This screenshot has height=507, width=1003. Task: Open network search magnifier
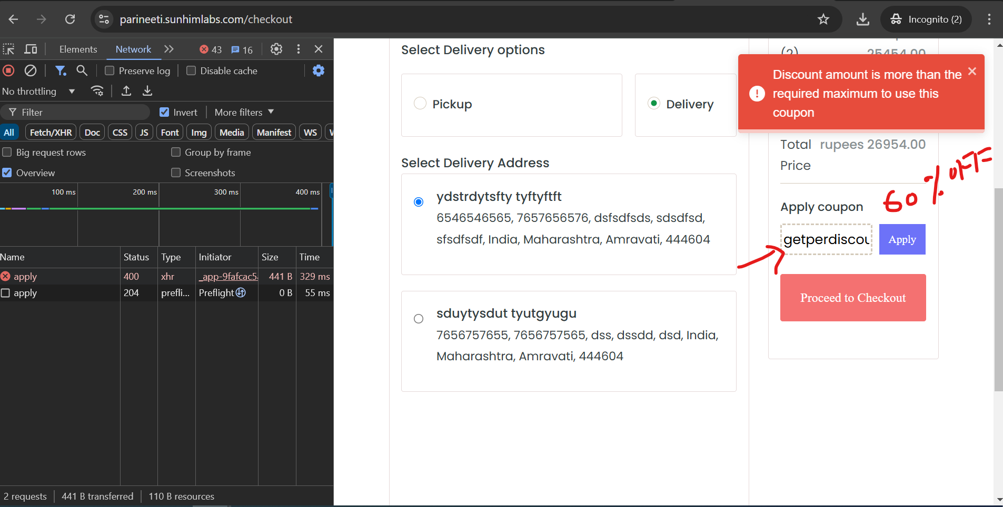click(x=82, y=70)
